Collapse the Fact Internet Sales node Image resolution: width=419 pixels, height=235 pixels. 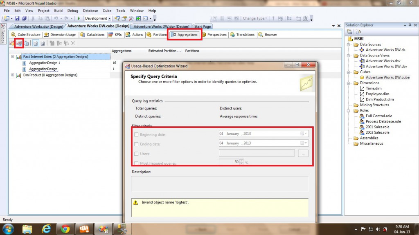pyautogui.click(x=13, y=57)
